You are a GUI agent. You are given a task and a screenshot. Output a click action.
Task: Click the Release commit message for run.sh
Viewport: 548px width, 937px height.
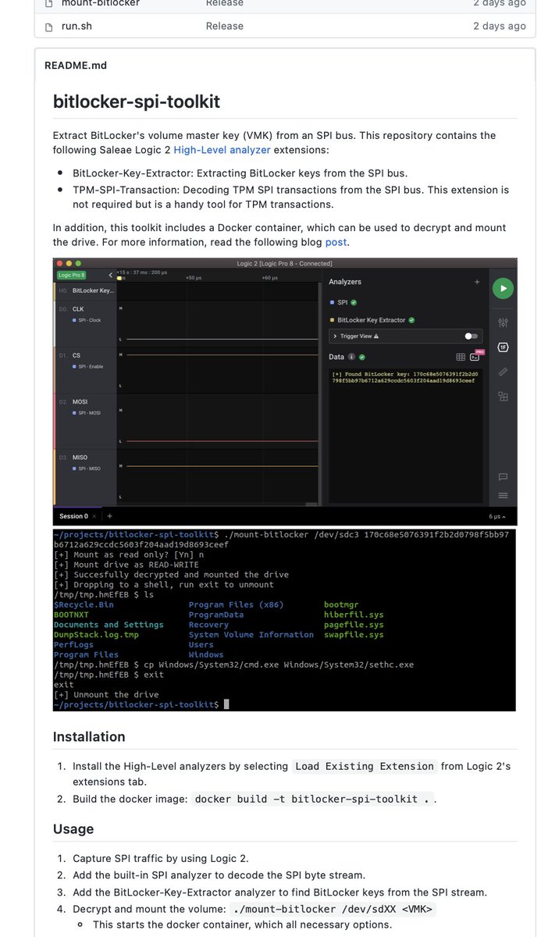pos(225,26)
